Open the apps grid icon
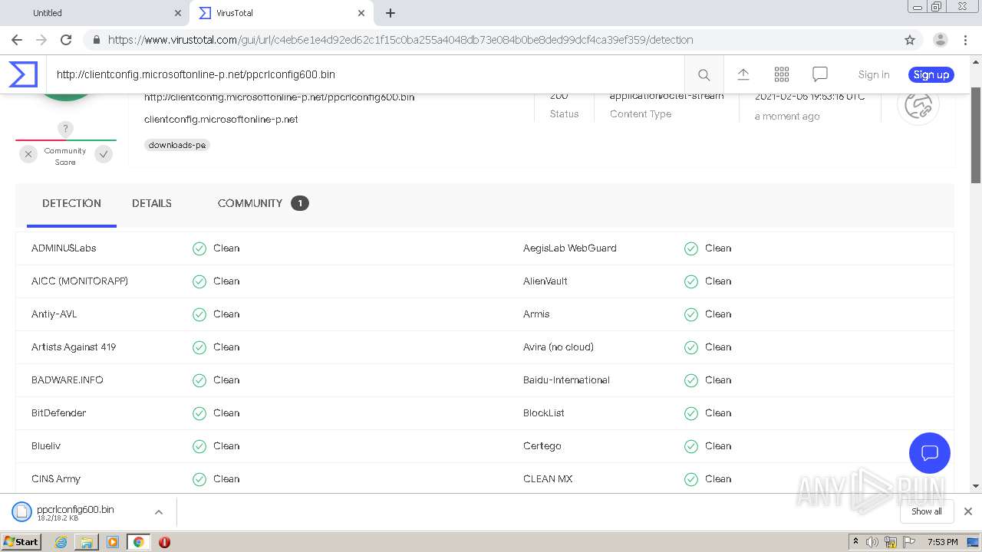This screenshot has height=552, width=982. (781, 74)
